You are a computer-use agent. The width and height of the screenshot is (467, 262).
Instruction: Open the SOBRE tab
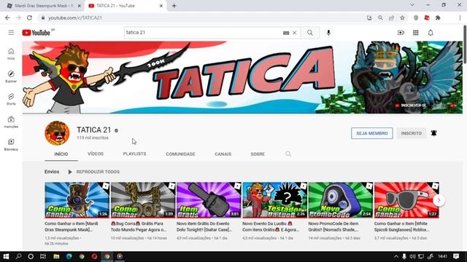click(x=258, y=154)
